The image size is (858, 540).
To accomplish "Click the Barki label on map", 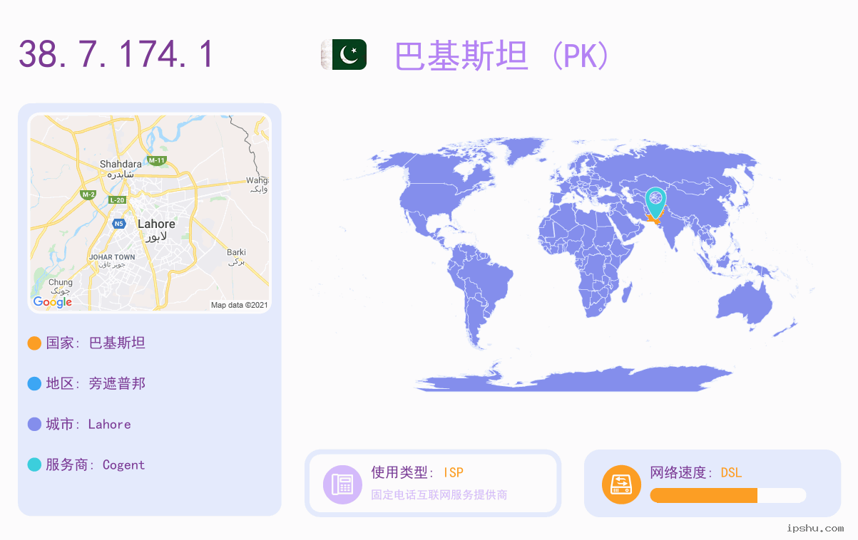I will coord(236,252).
